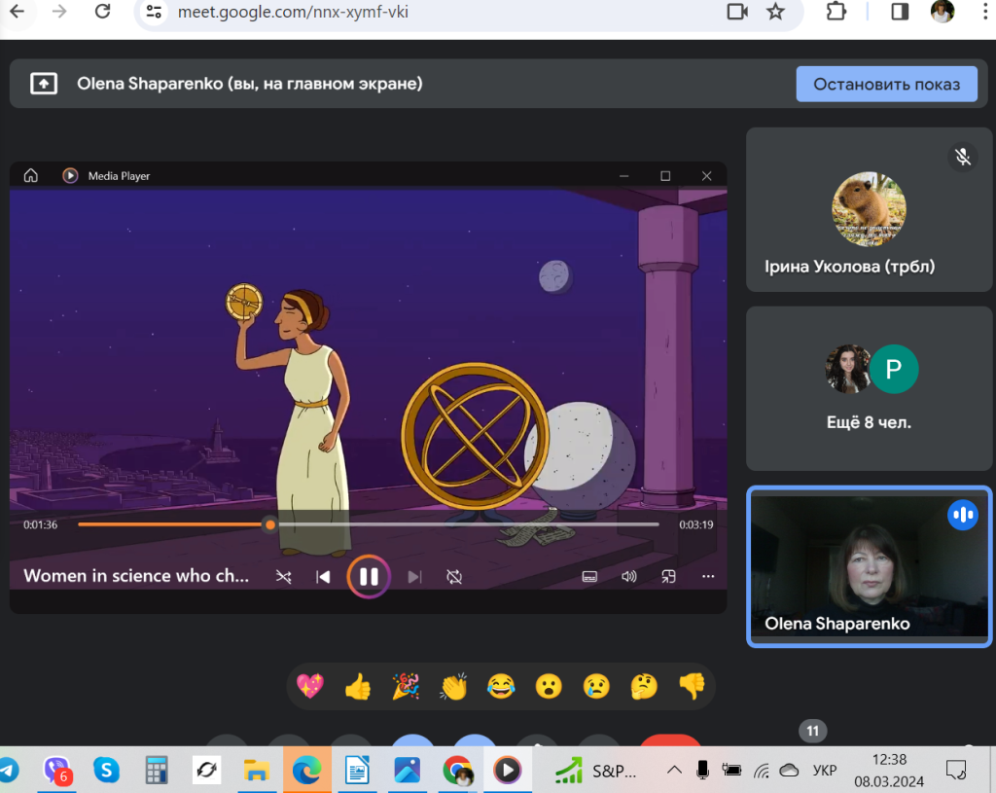Send the surprised face reaction
Image resolution: width=996 pixels, height=793 pixels.
549,686
